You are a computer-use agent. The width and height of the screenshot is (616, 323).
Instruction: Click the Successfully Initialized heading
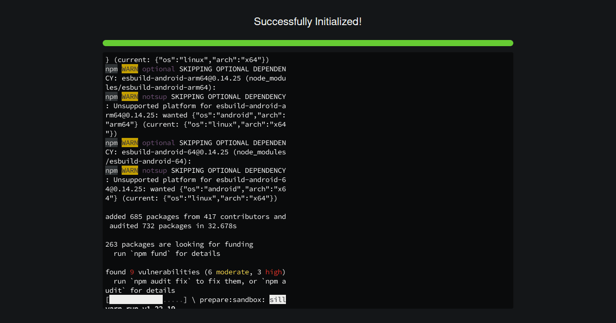click(x=308, y=22)
